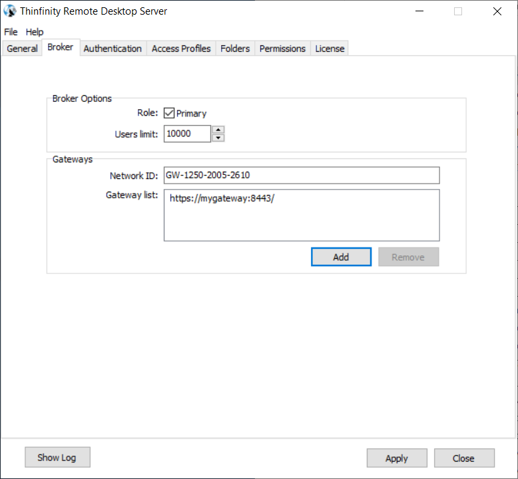
Task: Decrease Users limit with down arrow
Action: [218, 138]
